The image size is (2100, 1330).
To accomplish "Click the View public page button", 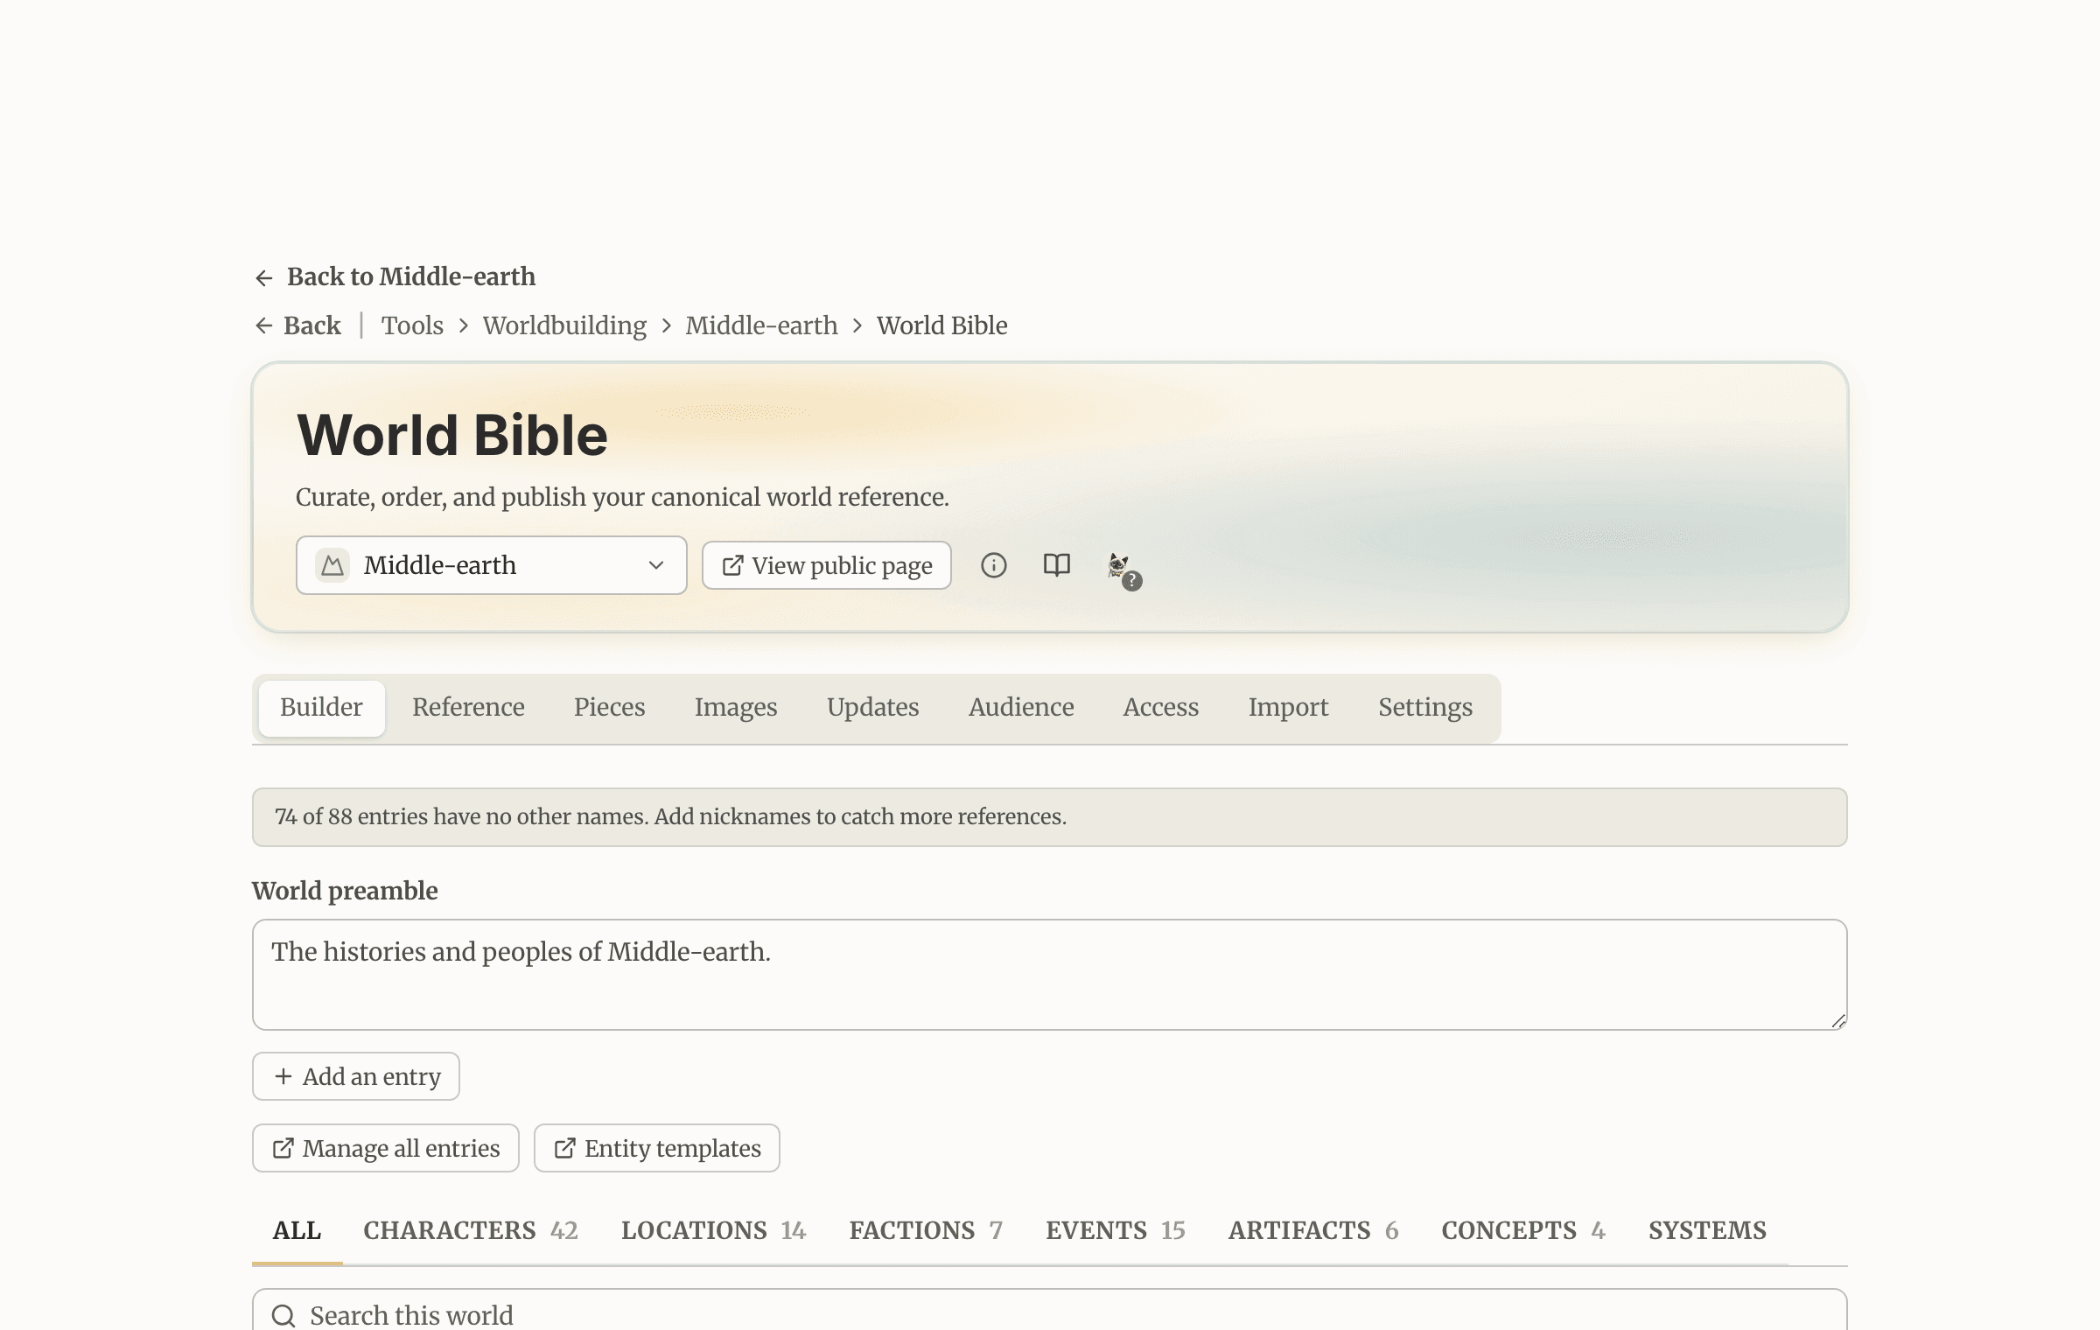I will (x=827, y=565).
